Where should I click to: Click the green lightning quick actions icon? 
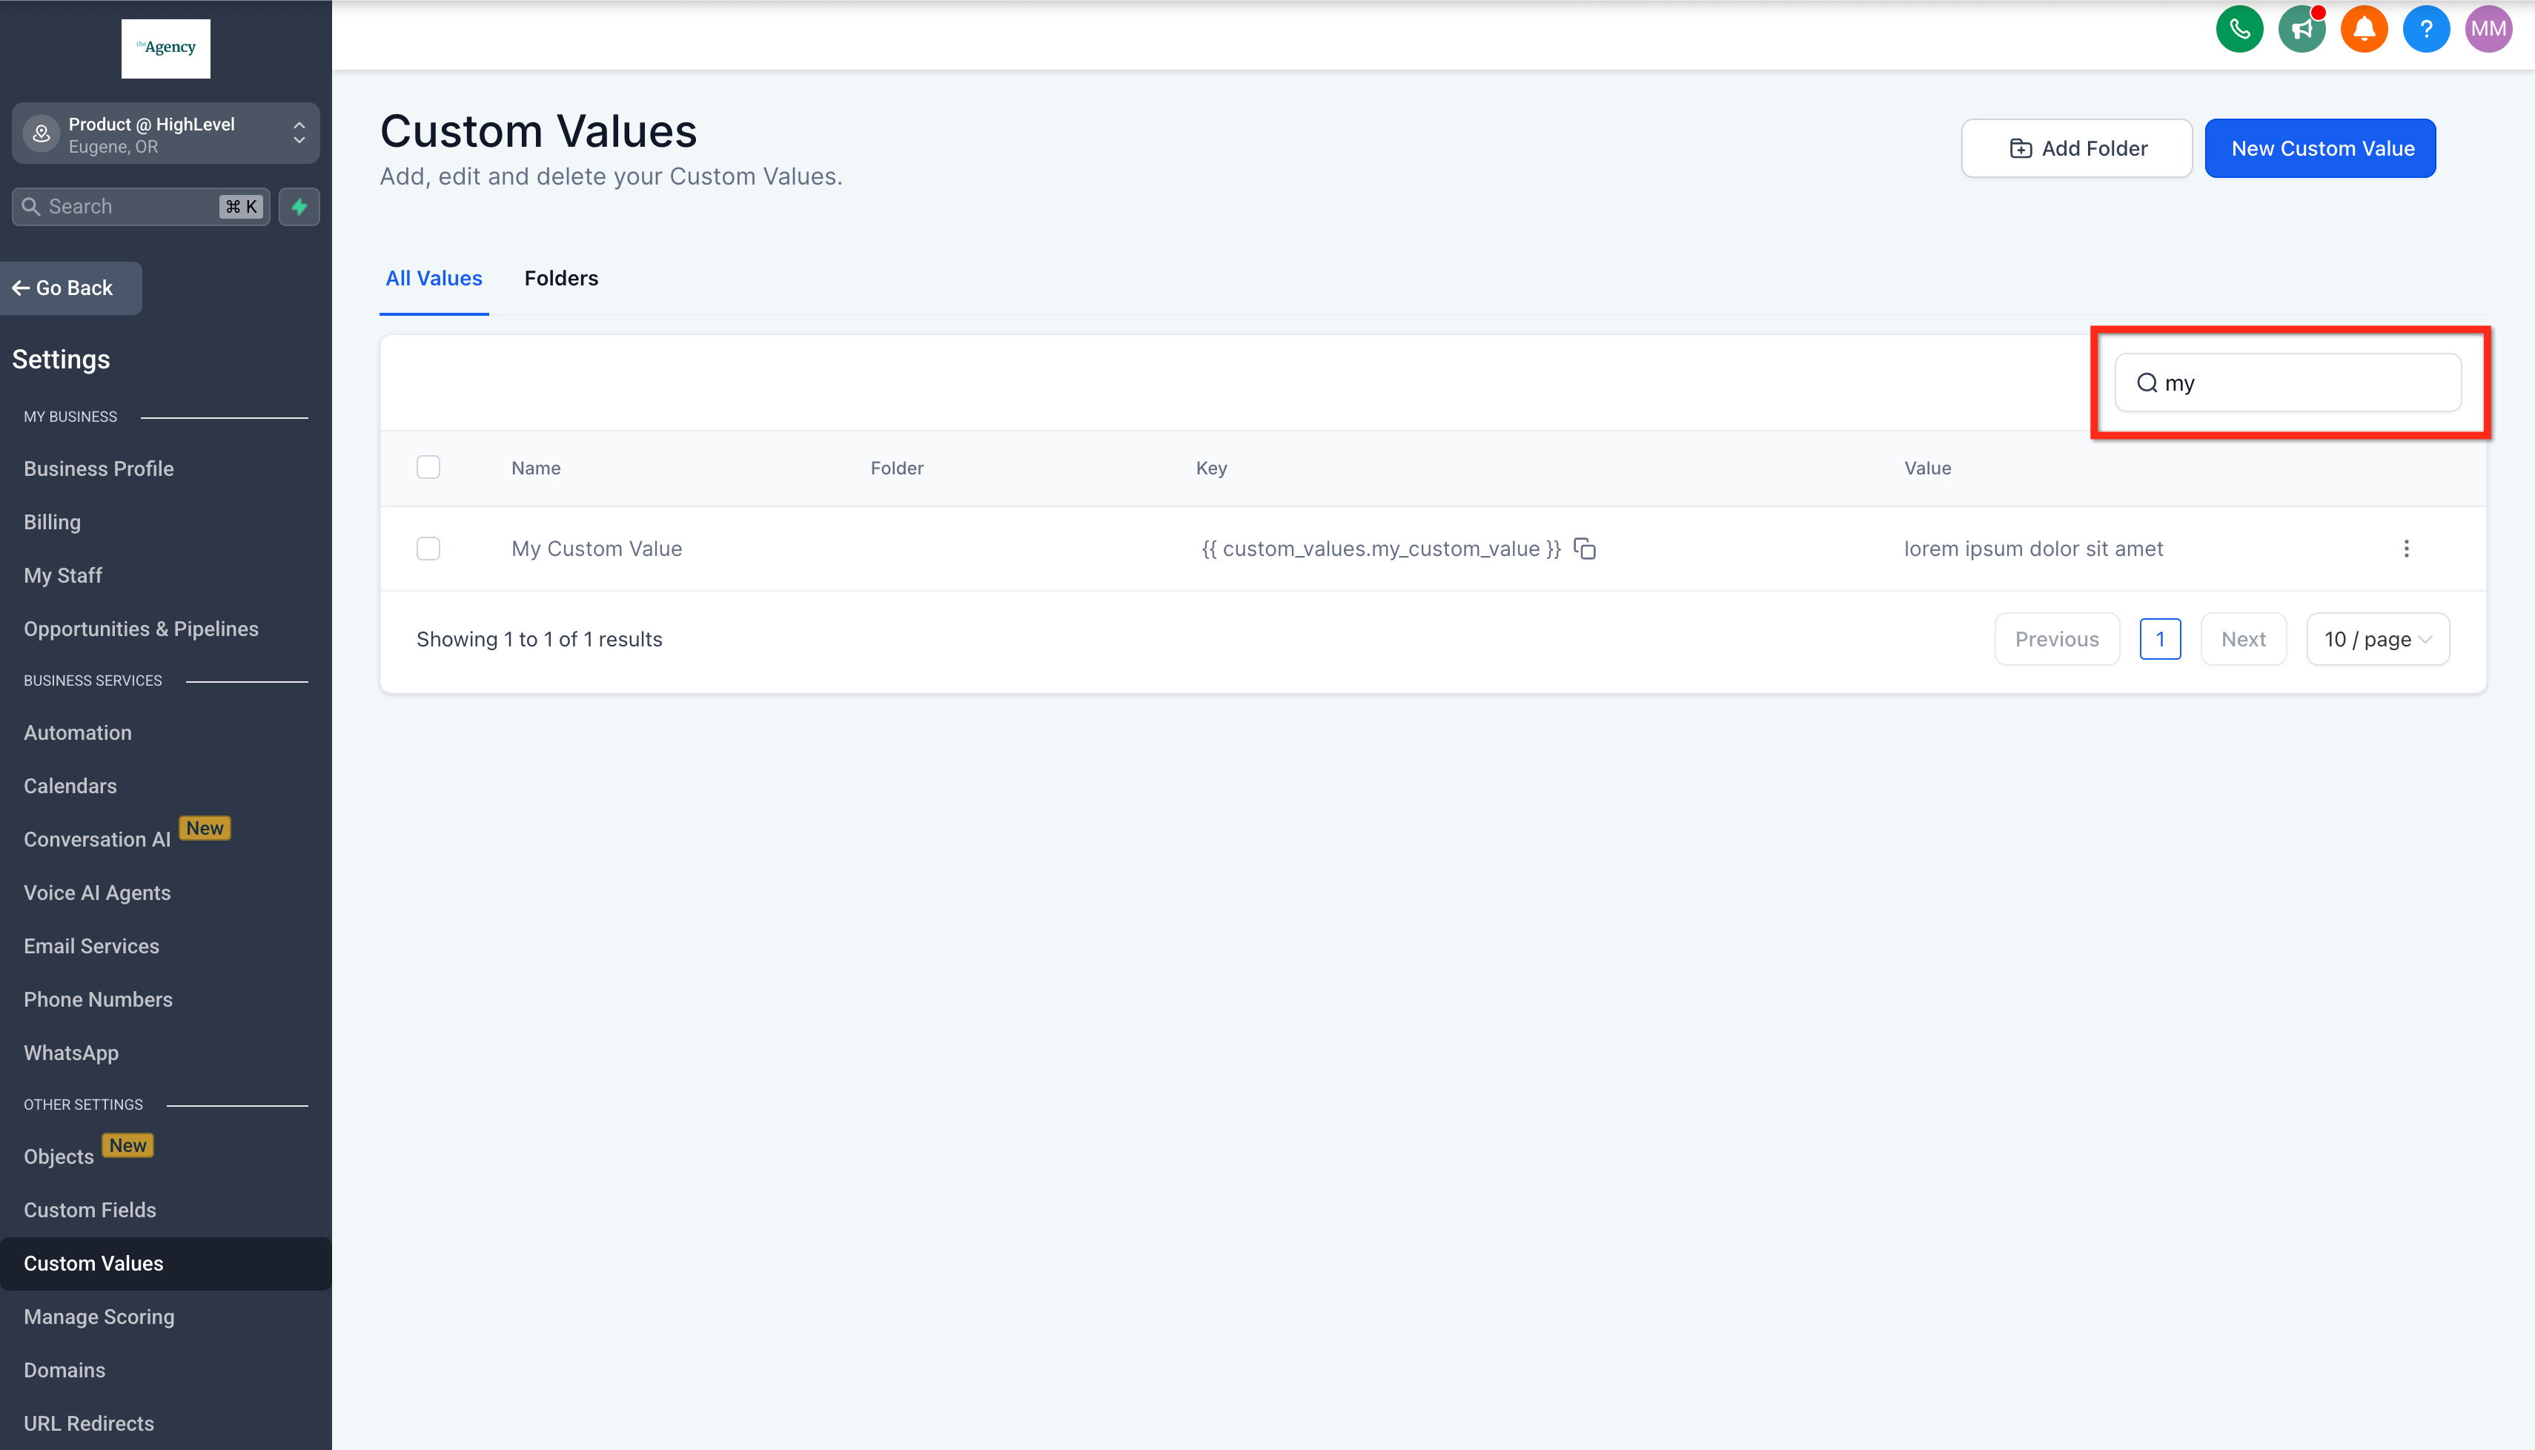[x=299, y=206]
